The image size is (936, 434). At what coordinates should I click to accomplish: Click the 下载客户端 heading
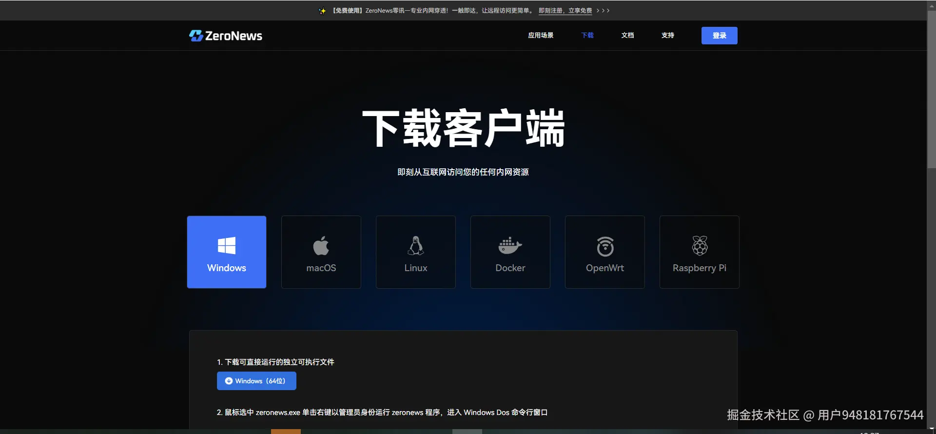tap(463, 128)
